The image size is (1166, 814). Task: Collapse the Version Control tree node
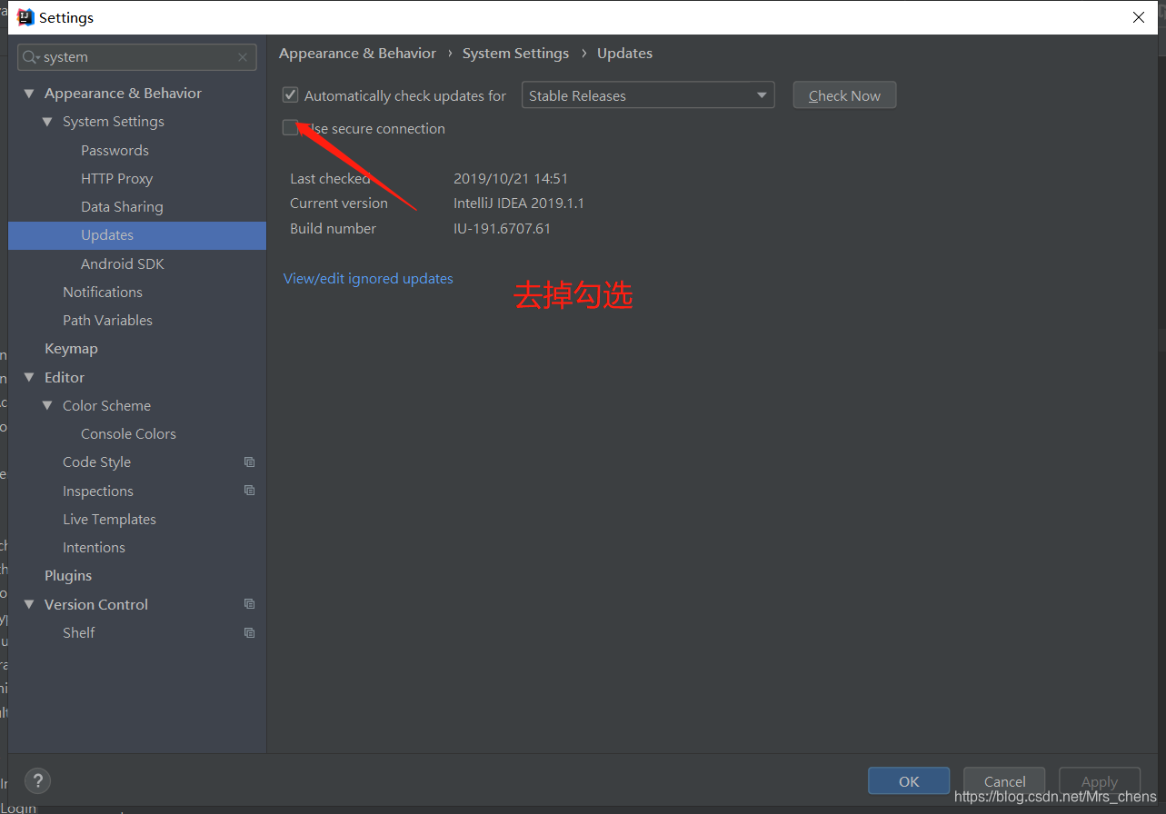[29, 604]
